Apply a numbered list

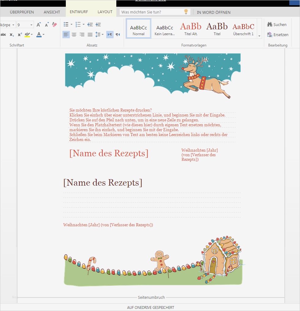pos(77,24)
